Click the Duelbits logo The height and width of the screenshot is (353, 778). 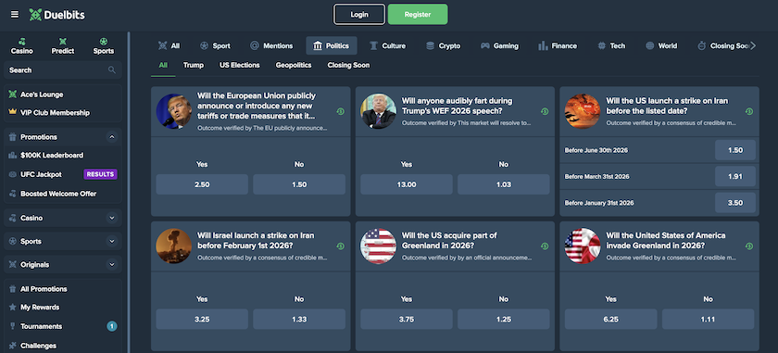click(x=57, y=15)
